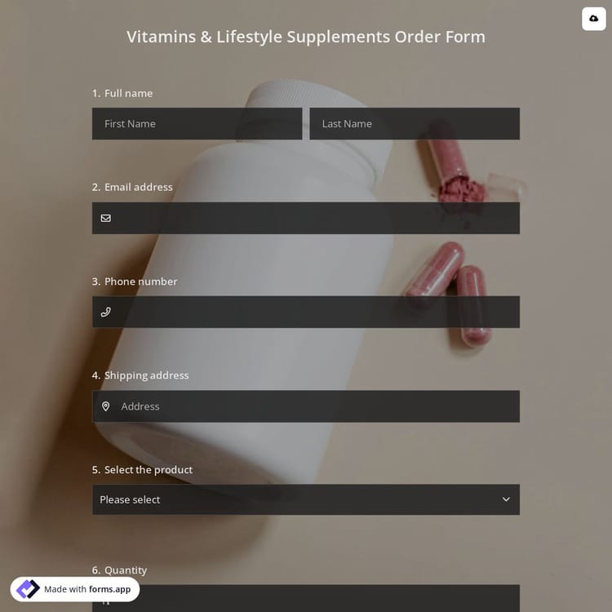The width and height of the screenshot is (612, 612).
Task: Click the "4. Shipping address" label
Action: [x=140, y=375]
